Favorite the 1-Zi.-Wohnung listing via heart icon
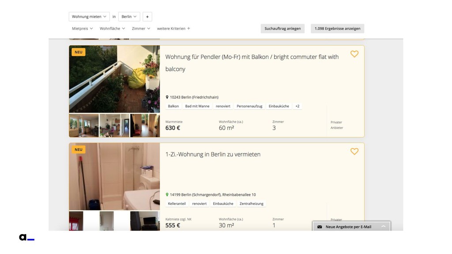This screenshot has height=254, width=452. (354, 151)
